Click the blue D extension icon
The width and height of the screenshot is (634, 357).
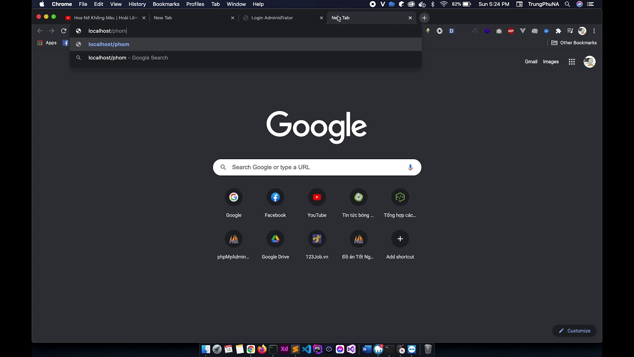[x=451, y=31]
